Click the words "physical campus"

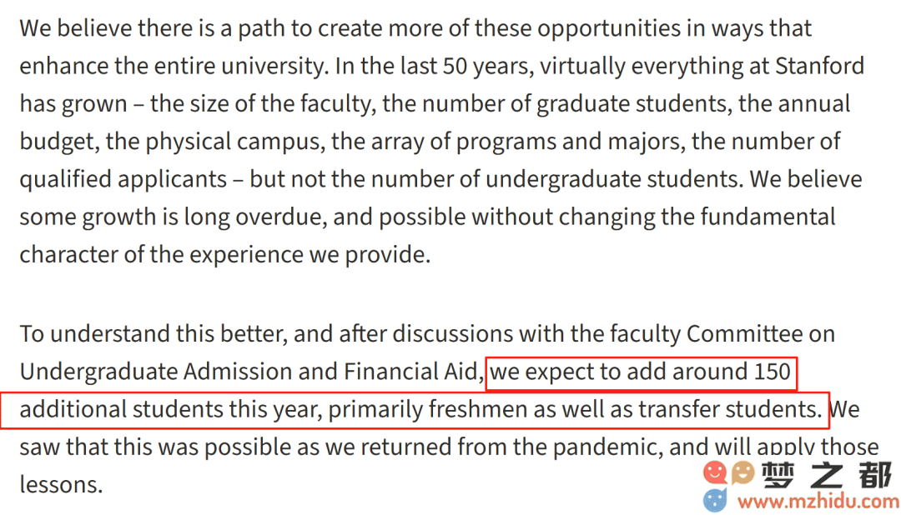233,142
